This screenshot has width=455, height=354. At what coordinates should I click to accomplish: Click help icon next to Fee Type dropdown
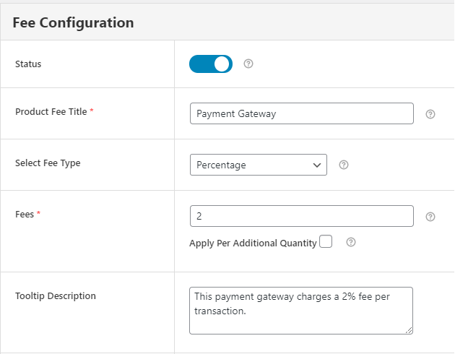(344, 165)
